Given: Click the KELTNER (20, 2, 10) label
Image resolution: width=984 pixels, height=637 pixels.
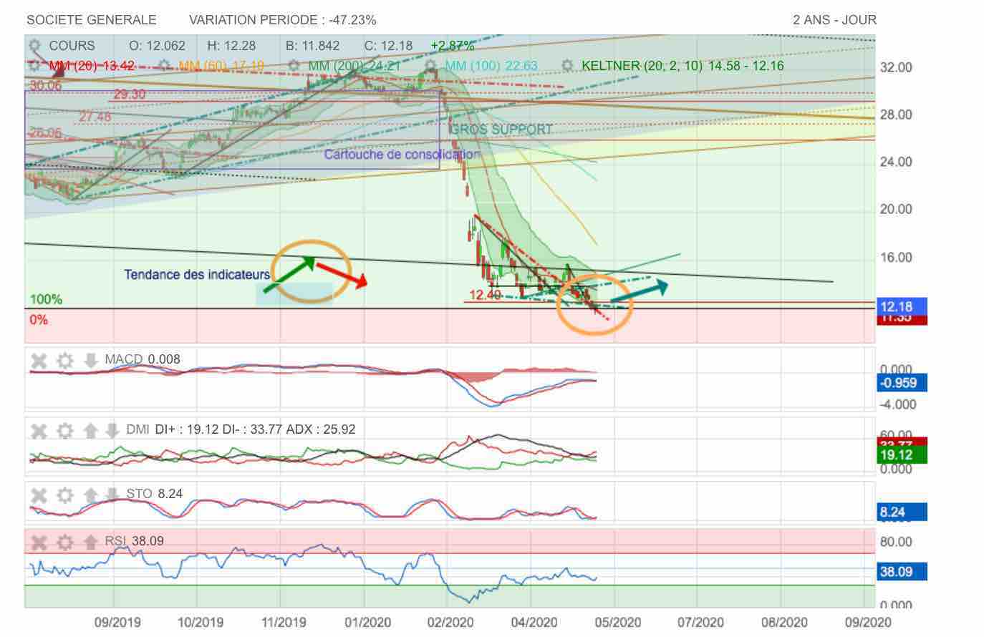Looking at the screenshot, I should [682, 66].
